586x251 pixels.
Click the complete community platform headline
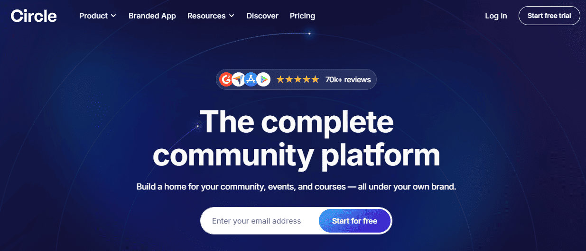coord(296,138)
